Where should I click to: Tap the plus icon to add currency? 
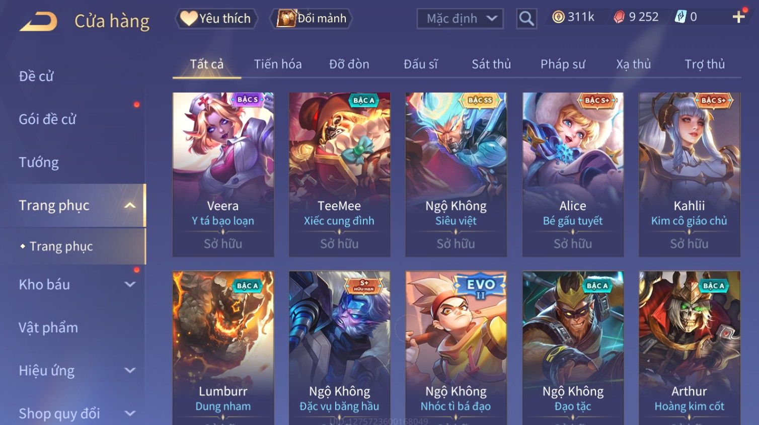(738, 17)
